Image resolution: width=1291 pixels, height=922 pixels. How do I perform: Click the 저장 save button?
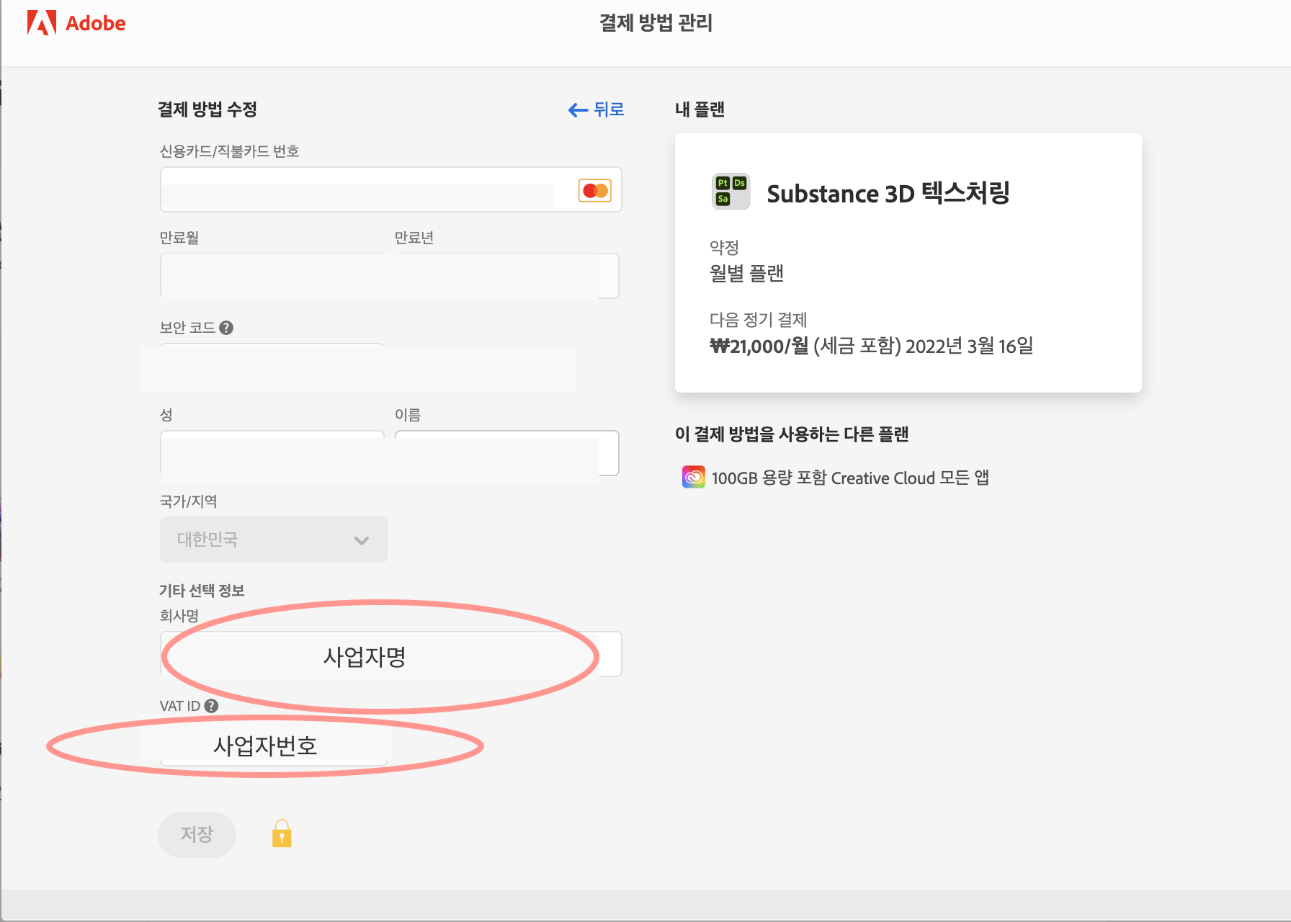[197, 834]
